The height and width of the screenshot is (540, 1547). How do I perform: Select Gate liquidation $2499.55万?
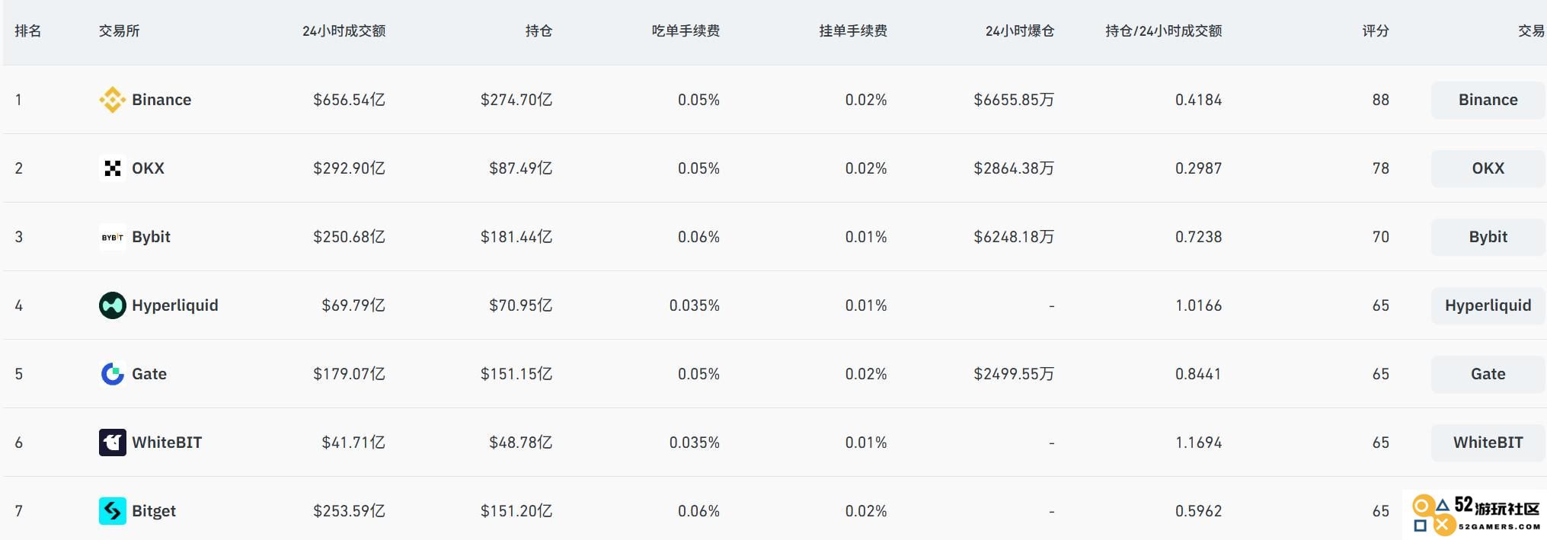tap(1014, 374)
